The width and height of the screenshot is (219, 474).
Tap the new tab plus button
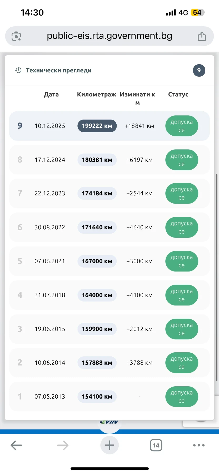click(109, 445)
